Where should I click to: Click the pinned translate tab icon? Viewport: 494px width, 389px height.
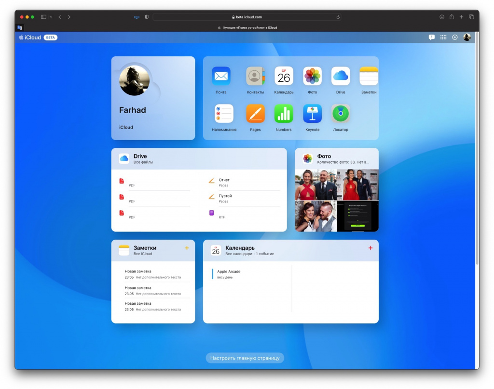(x=19, y=27)
